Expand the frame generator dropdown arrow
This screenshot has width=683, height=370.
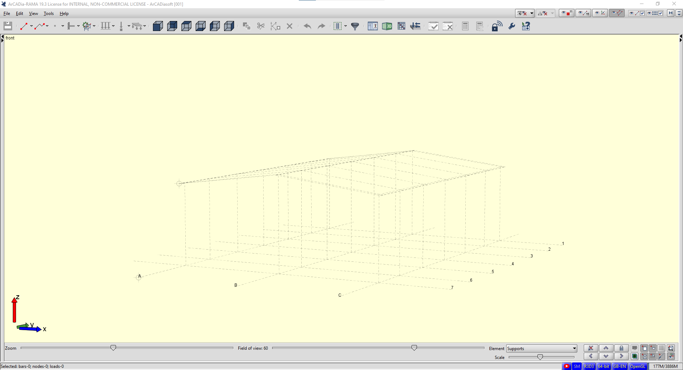point(94,26)
